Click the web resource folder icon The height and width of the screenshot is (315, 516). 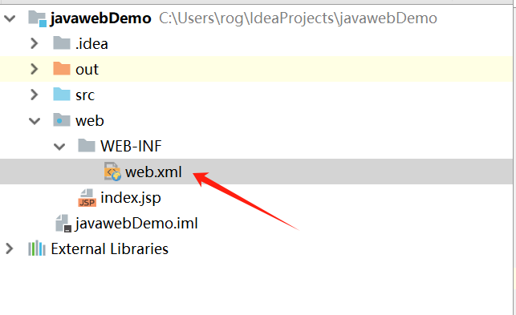[62, 119]
